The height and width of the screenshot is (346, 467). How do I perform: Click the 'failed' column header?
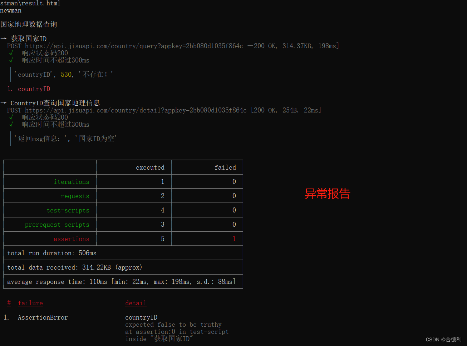(225, 167)
